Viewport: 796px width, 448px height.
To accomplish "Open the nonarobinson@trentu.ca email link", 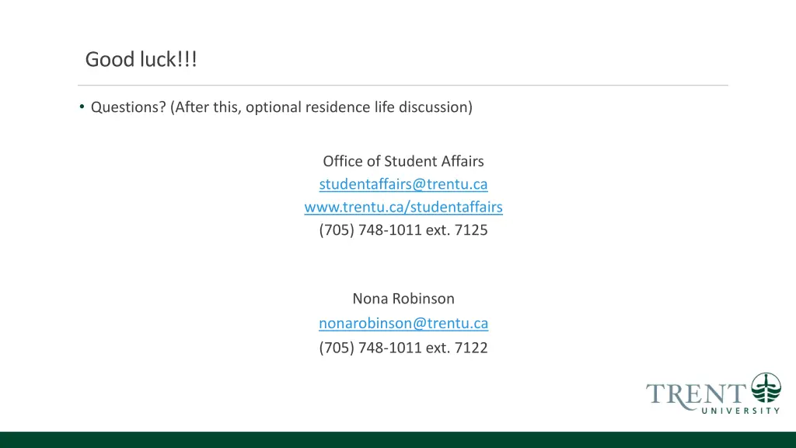I will click(403, 323).
